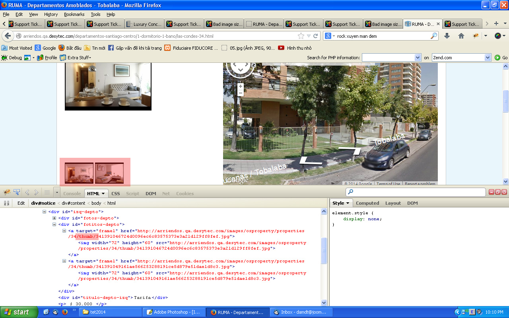The image size is (509, 318).
Task: Open the Firefox downloads arrow
Action: tap(447, 36)
